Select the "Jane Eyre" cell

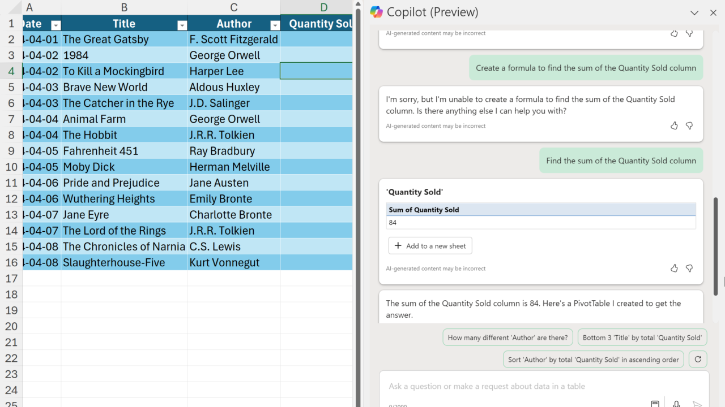125,215
